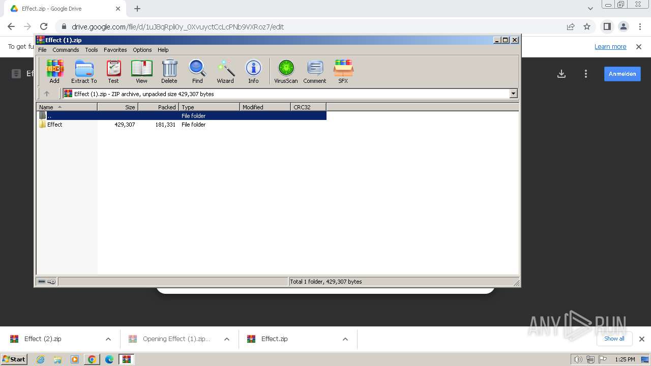Open Chrome profile avatar
This screenshot has width=651, height=366.
pyautogui.click(x=623, y=26)
